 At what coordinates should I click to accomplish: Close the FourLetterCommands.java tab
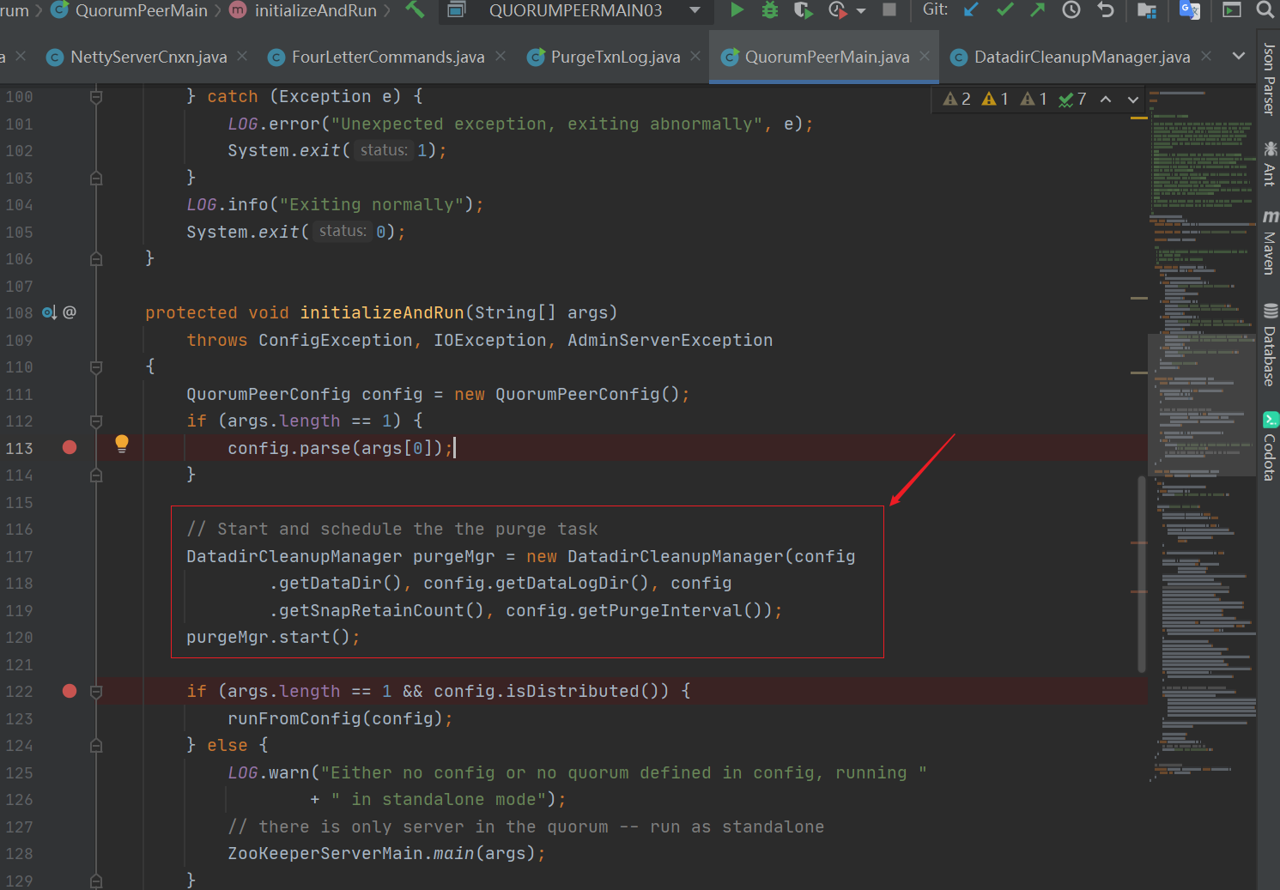[x=500, y=56]
